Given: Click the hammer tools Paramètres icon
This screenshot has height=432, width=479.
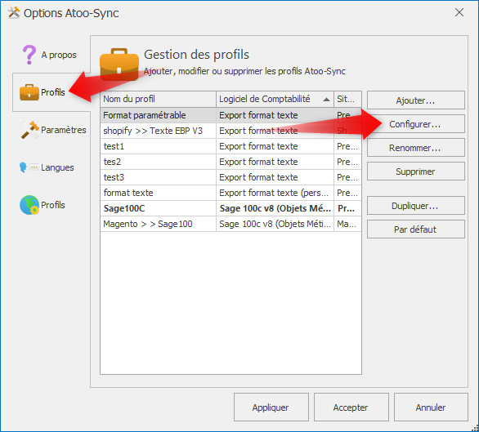Looking at the screenshot, I should tap(29, 130).
